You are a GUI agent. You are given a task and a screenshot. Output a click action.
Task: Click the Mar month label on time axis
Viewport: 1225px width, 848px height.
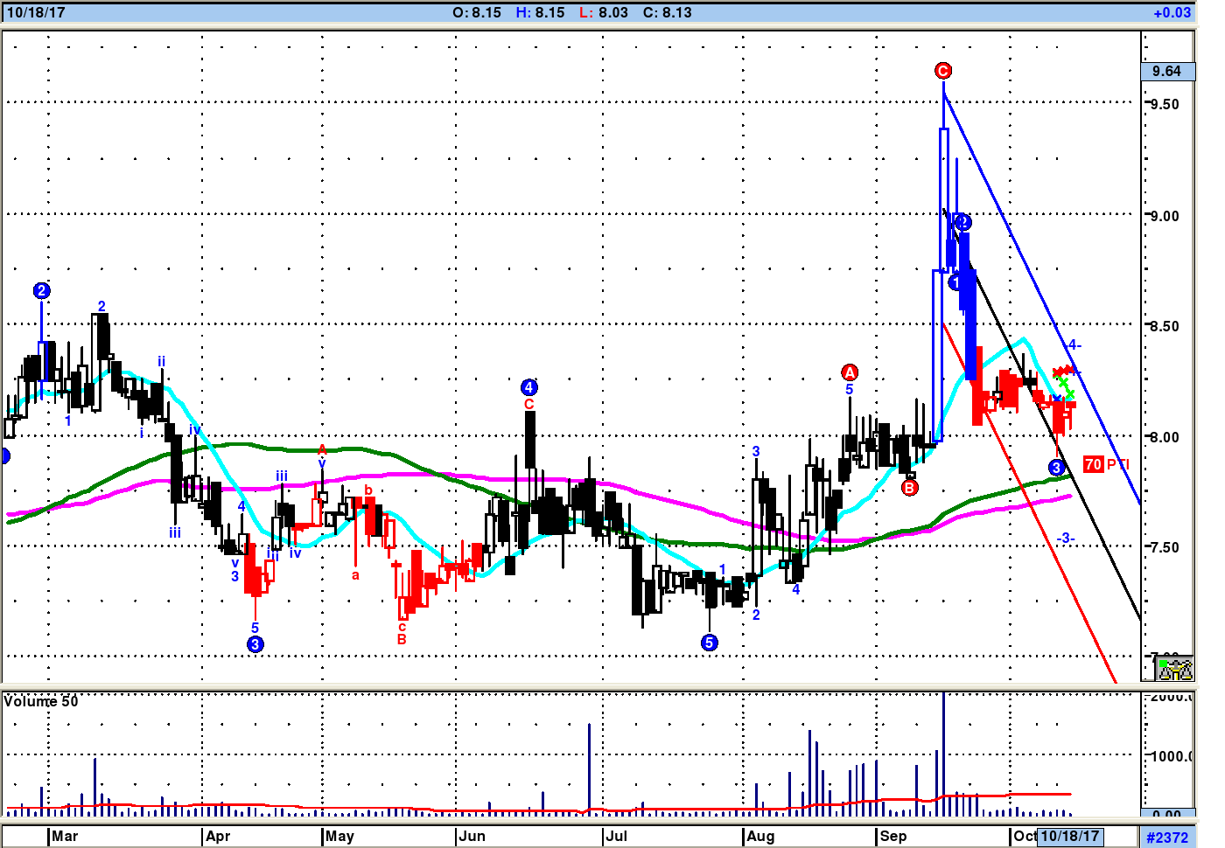point(65,836)
